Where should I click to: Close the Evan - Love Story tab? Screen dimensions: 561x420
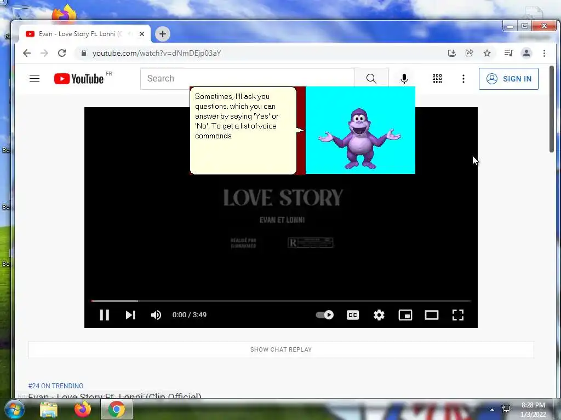[142, 34]
